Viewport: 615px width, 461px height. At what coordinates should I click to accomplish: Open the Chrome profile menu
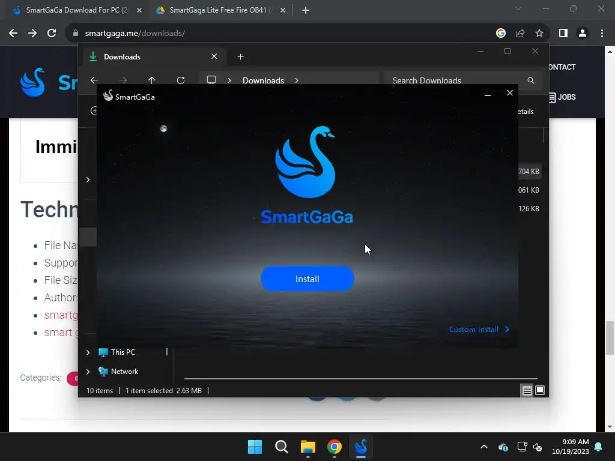(x=583, y=34)
